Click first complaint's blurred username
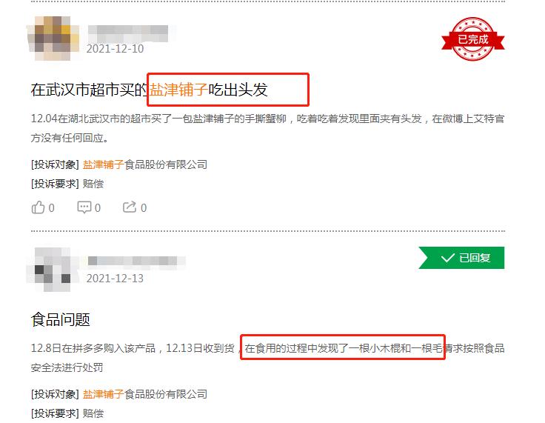Viewport: 545px width, 423px height. (128, 33)
